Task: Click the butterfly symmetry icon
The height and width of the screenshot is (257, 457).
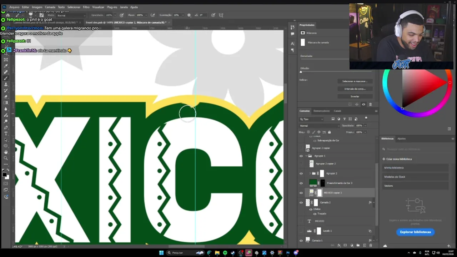Action: click(x=221, y=15)
